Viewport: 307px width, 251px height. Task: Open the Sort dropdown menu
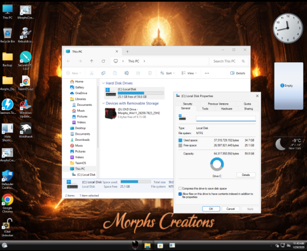[168, 73]
